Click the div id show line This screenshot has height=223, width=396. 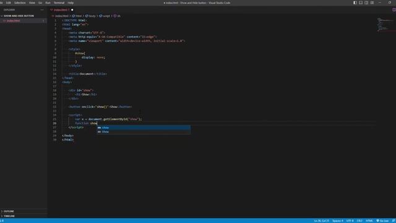coord(81,90)
